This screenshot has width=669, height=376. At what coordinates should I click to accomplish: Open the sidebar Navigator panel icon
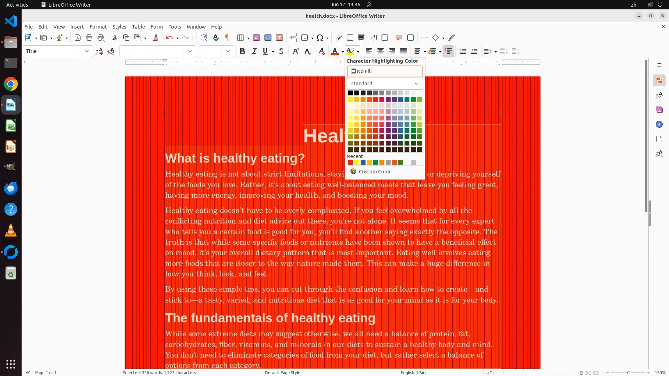click(659, 124)
